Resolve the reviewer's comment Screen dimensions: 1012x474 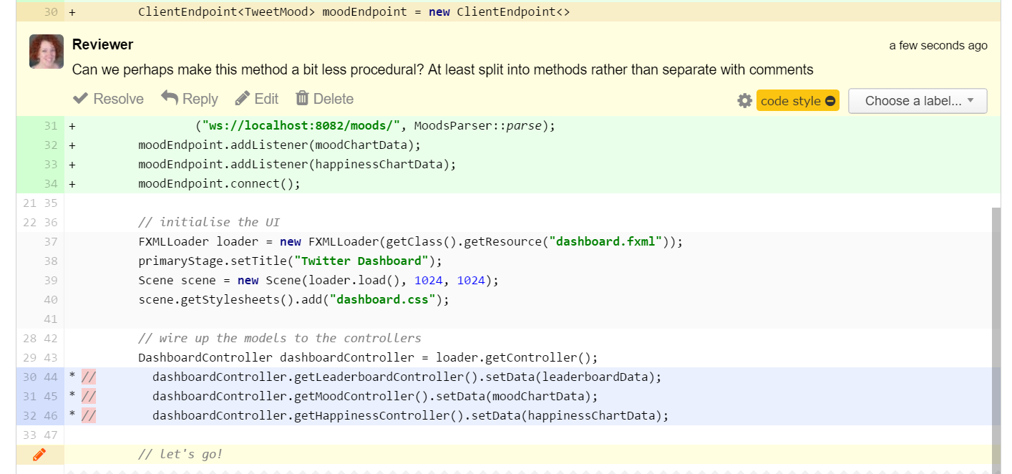click(109, 99)
